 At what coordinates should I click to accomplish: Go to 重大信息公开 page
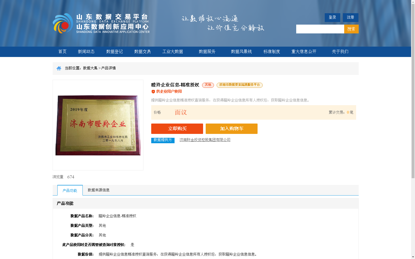(x=304, y=52)
